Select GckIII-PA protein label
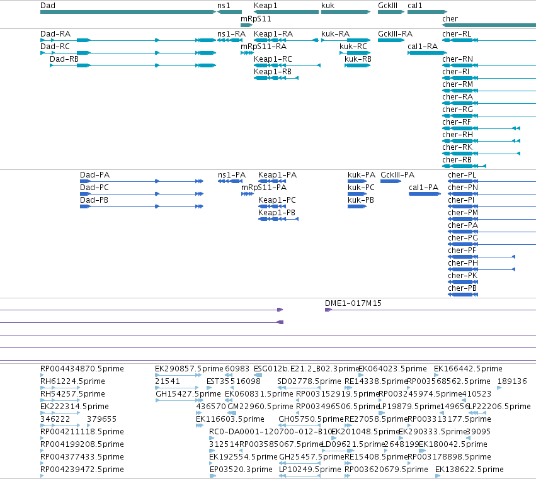The image size is (536, 479). click(x=397, y=175)
